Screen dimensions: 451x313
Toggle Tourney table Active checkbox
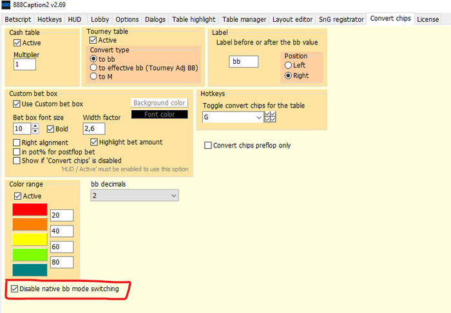click(x=93, y=40)
